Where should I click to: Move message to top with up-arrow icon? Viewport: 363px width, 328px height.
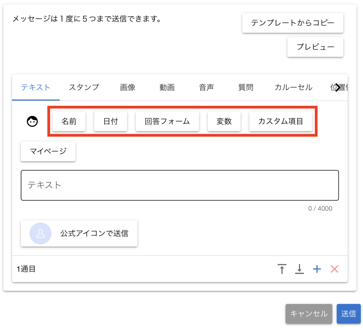point(282,269)
